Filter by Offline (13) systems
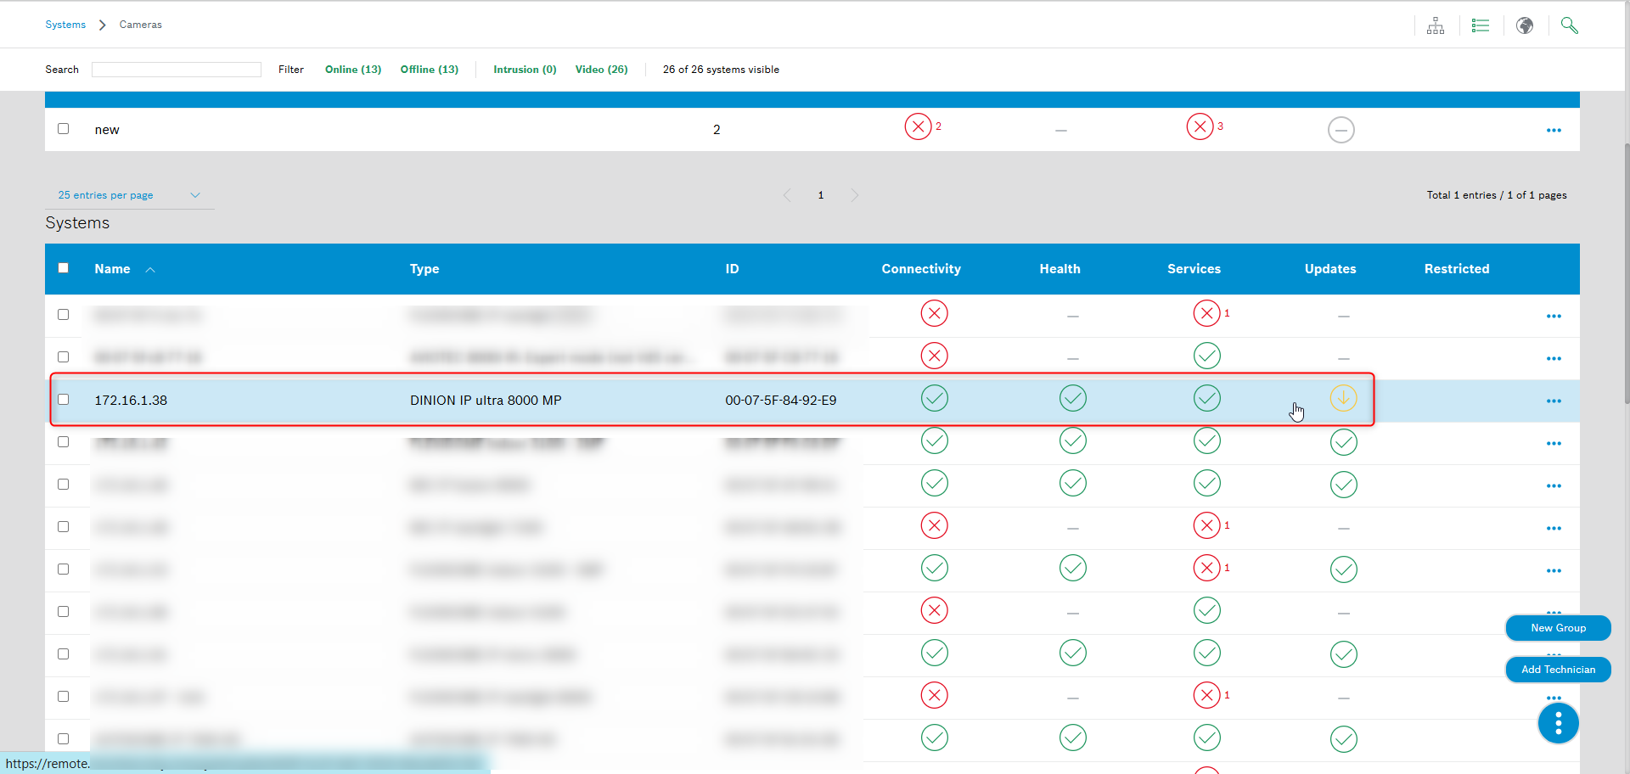This screenshot has height=774, width=1630. 429,70
